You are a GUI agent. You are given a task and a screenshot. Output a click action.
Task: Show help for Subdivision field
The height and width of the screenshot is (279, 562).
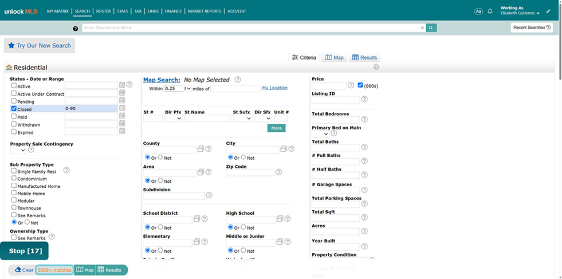pyautogui.click(x=209, y=195)
